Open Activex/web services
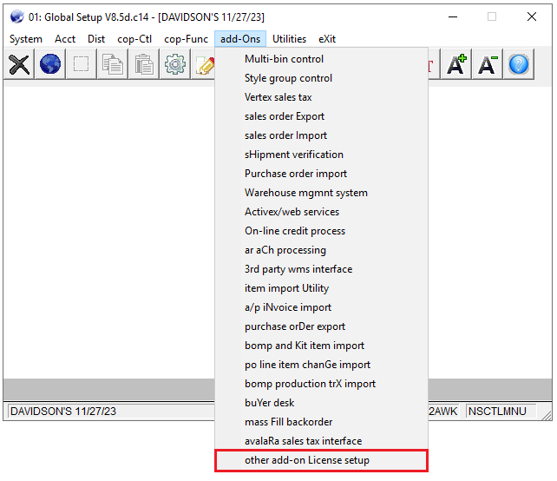This screenshot has width=557, height=481. pos(322,212)
